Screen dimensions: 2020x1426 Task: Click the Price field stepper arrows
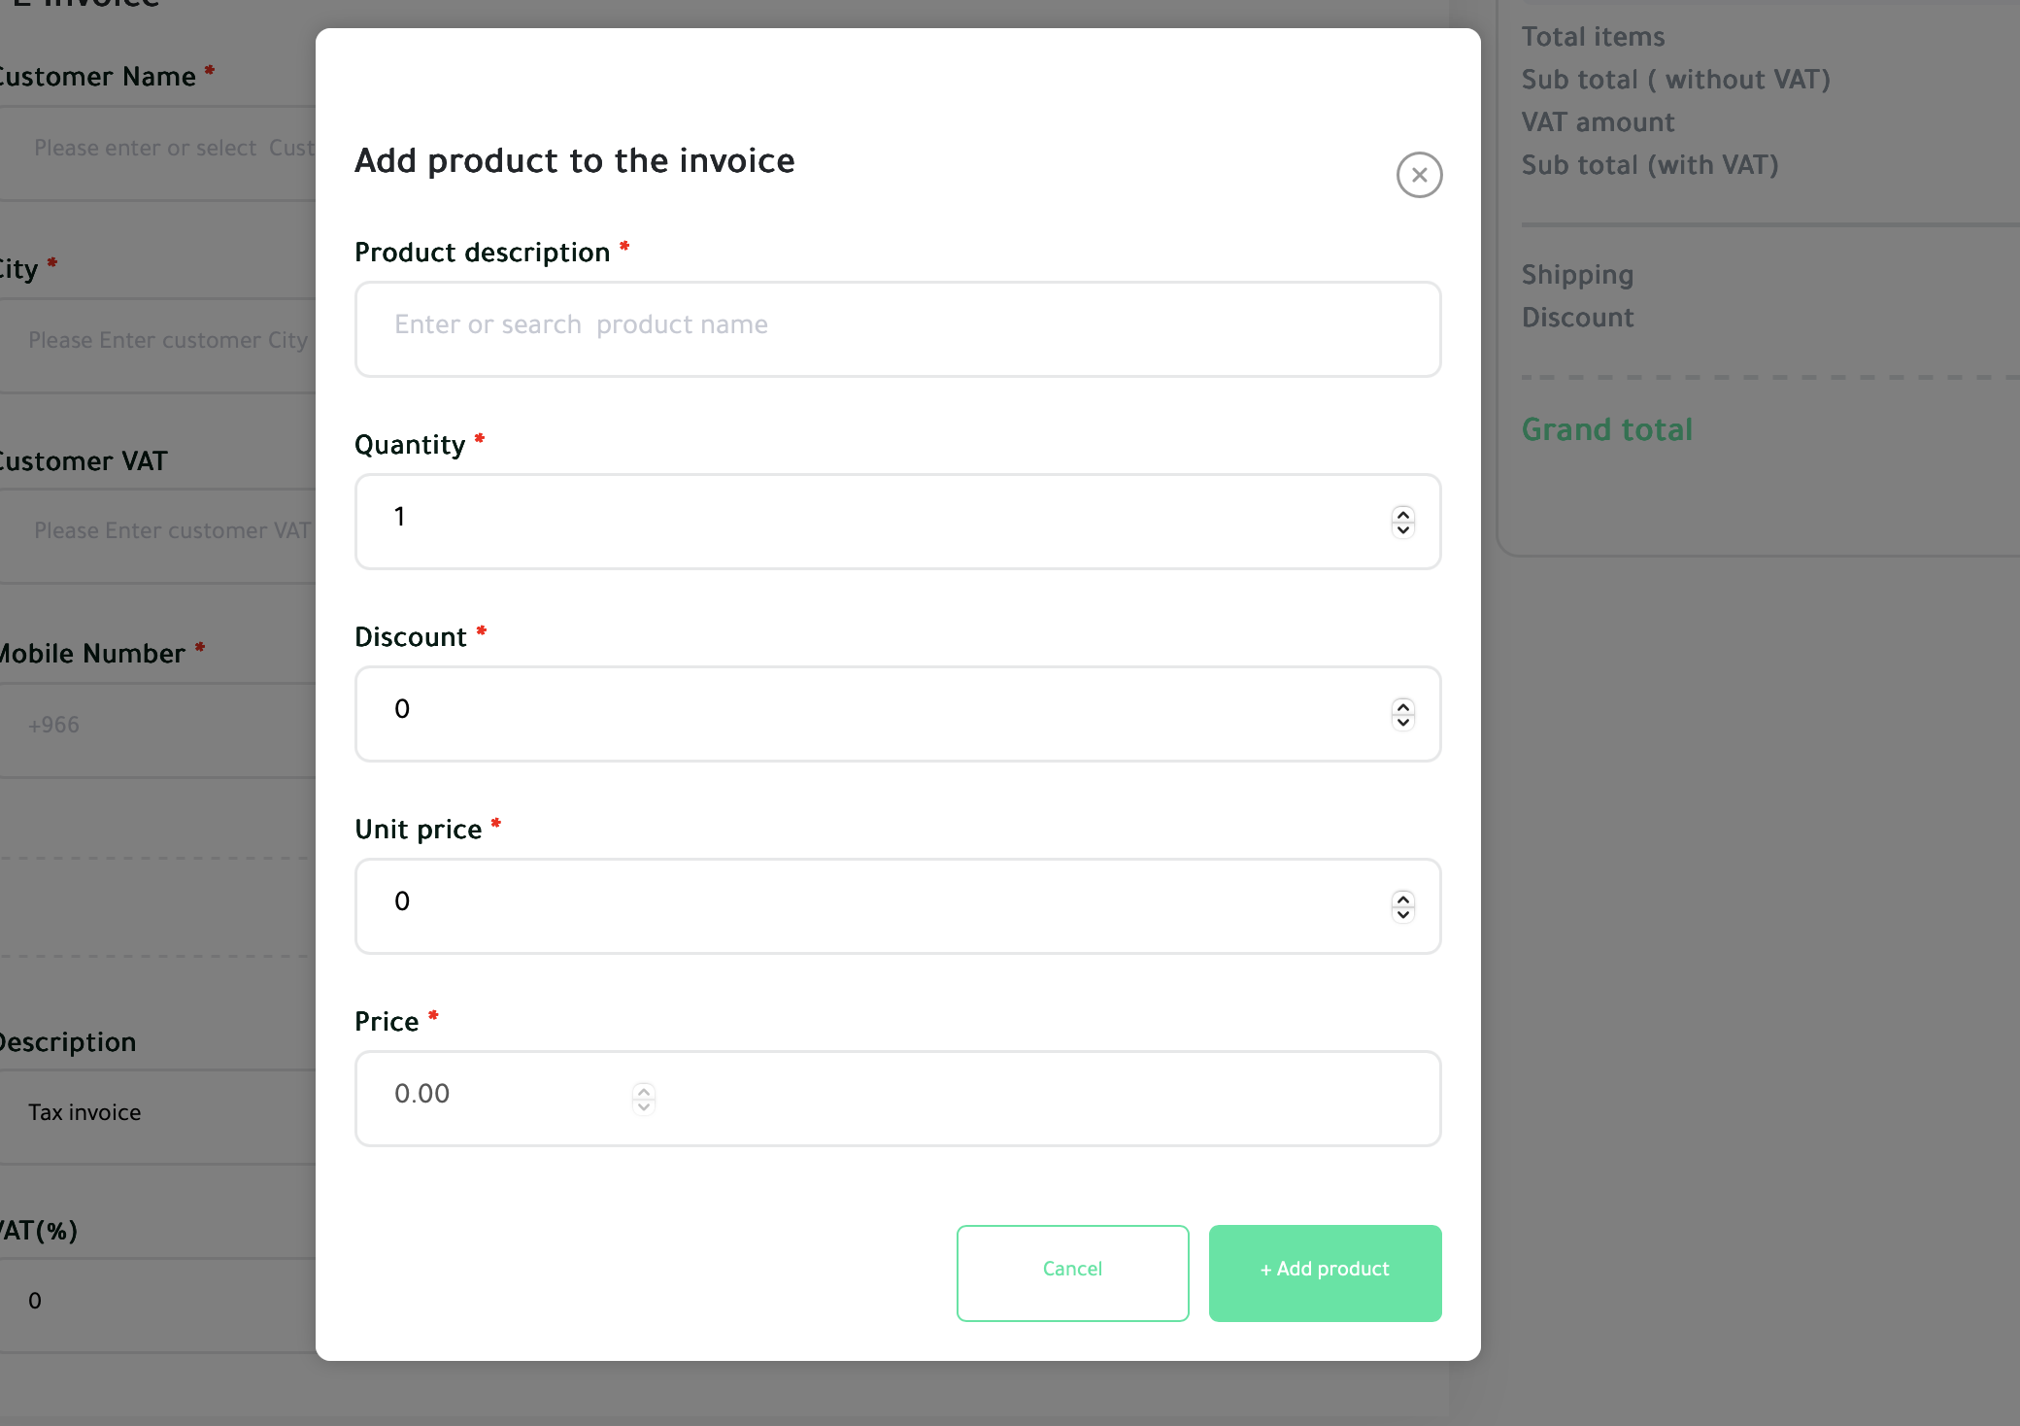tap(643, 1099)
